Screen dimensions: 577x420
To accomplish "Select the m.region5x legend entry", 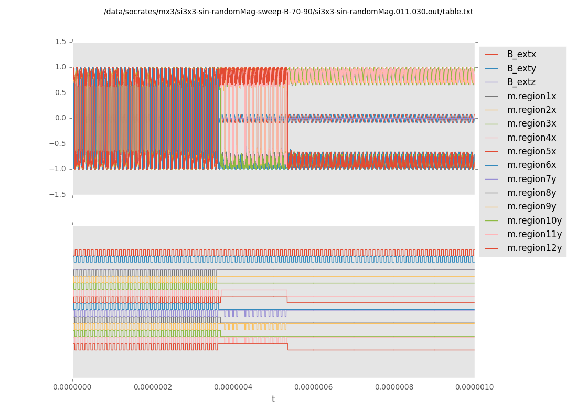I will 531,151.
